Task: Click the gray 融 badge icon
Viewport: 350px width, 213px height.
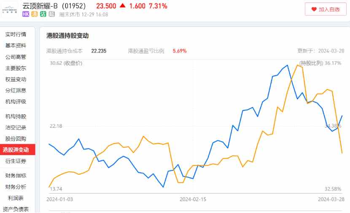Action: (51, 14)
